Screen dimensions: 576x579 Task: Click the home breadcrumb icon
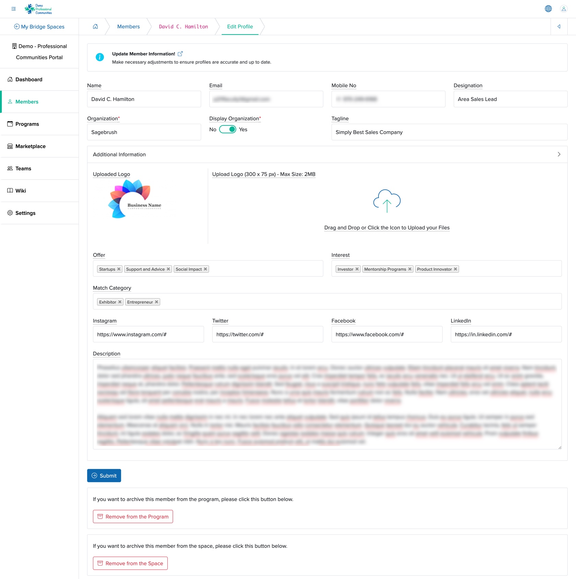(x=95, y=26)
